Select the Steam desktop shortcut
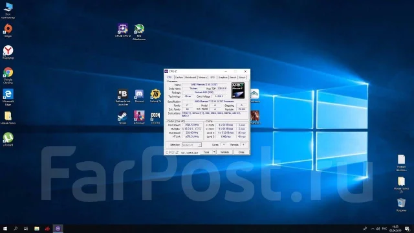The width and height of the screenshot is (414, 233). [122, 117]
